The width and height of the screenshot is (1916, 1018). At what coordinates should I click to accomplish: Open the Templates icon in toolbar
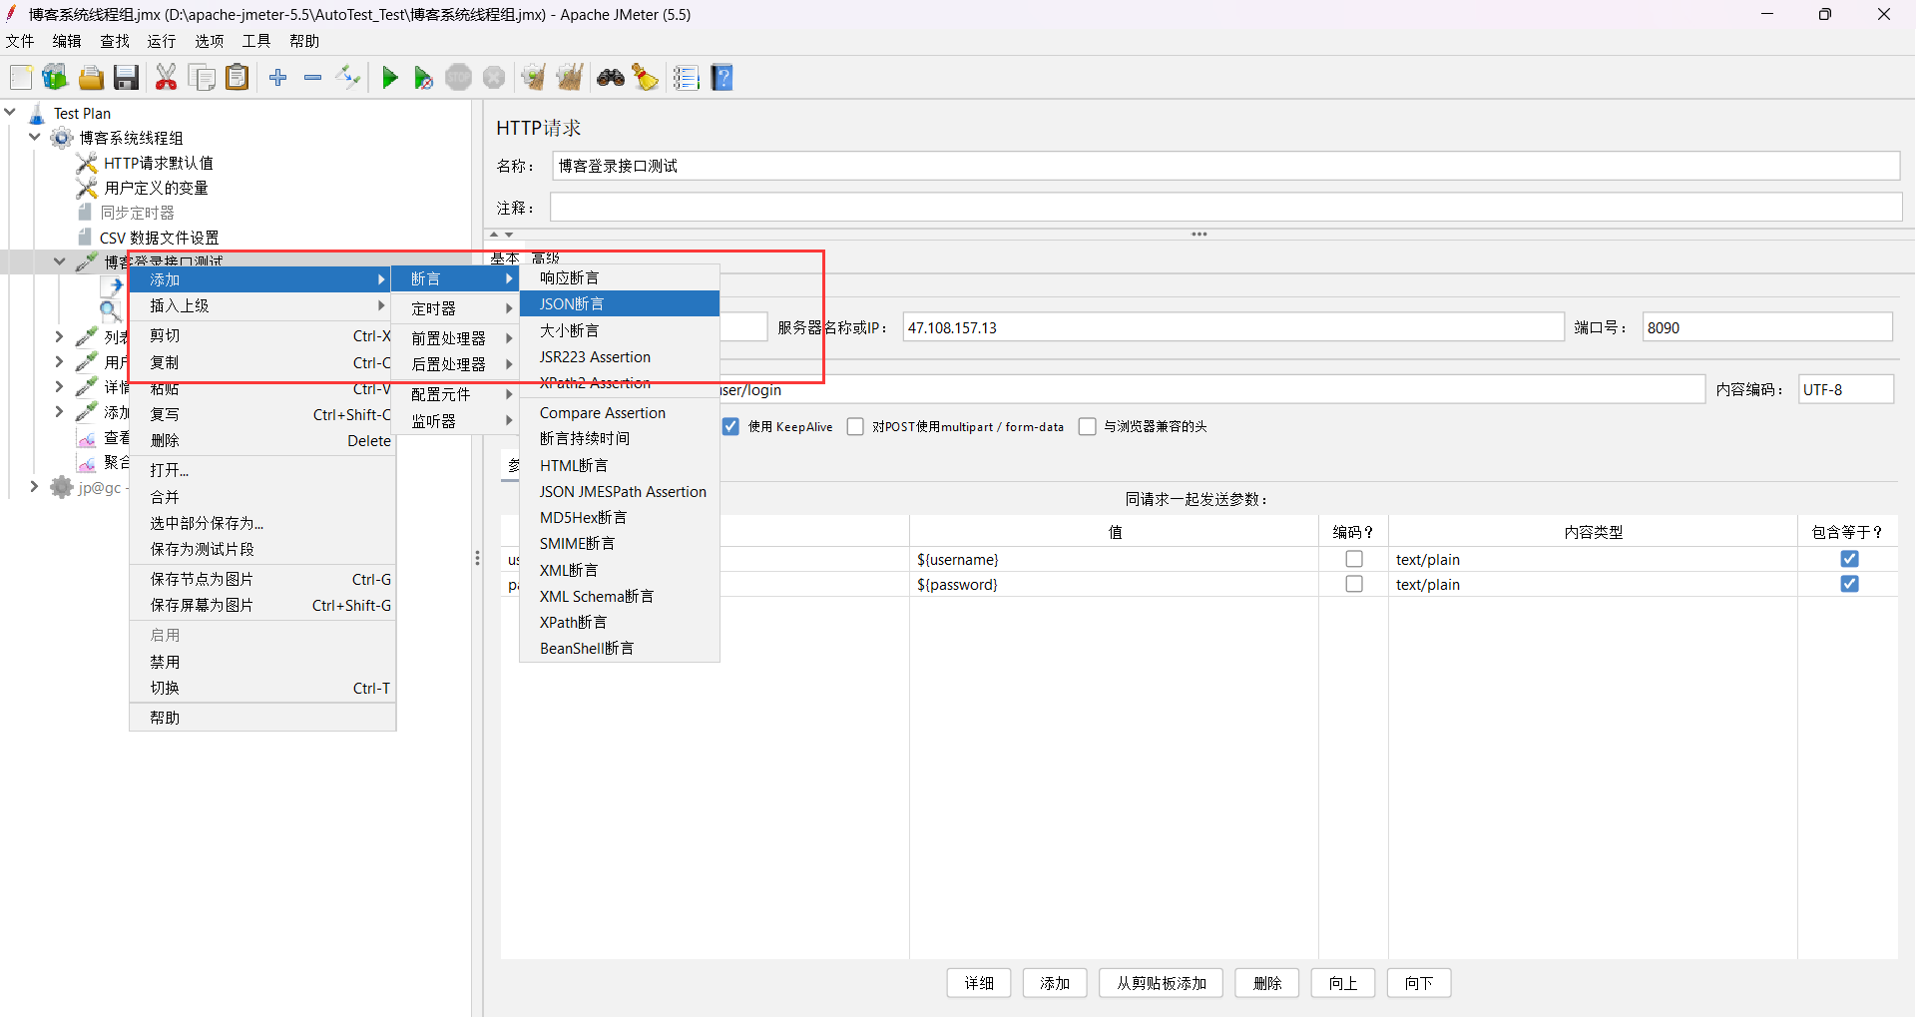pos(55,78)
